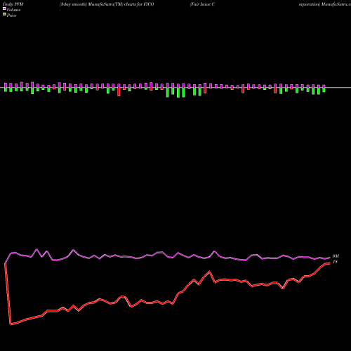
Task: Click the '18' price end label
Action: pos(335,262)
